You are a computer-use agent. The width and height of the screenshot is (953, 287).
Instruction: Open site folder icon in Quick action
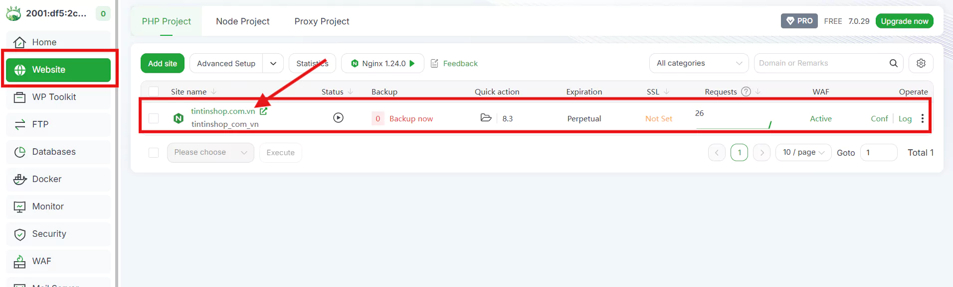coord(486,118)
